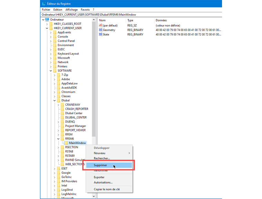Click the Google folder icon
Screen dimensions: 262x199
[x=59, y=173]
